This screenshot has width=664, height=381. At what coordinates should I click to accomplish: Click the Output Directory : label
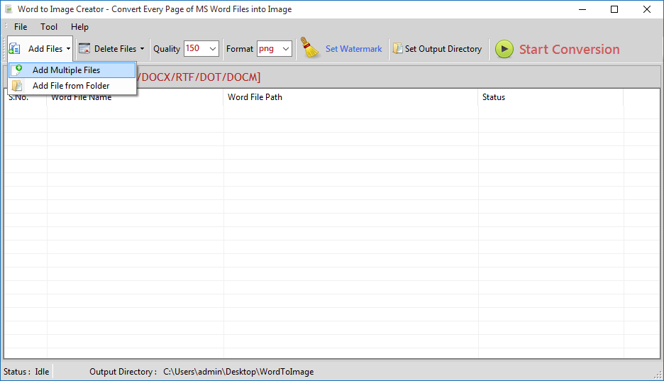pos(123,372)
